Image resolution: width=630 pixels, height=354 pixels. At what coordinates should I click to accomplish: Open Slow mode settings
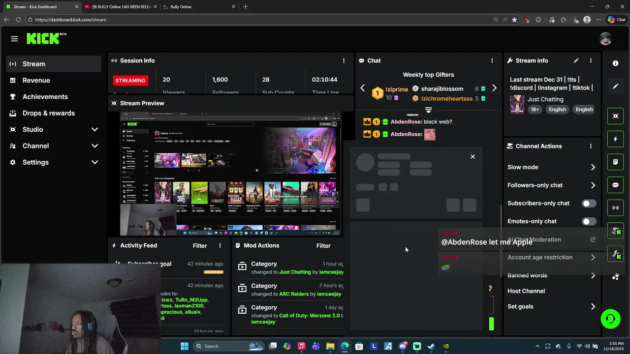point(552,167)
